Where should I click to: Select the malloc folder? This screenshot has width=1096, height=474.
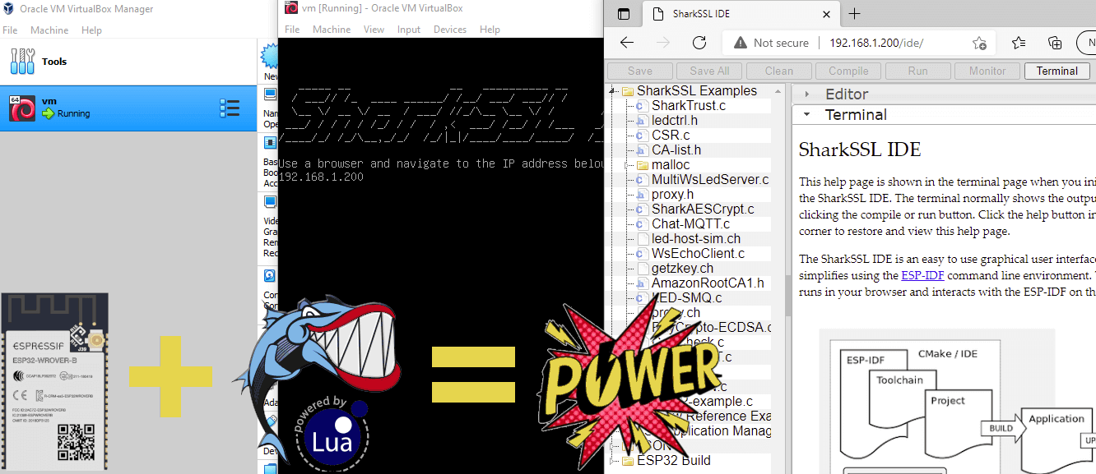click(x=671, y=165)
